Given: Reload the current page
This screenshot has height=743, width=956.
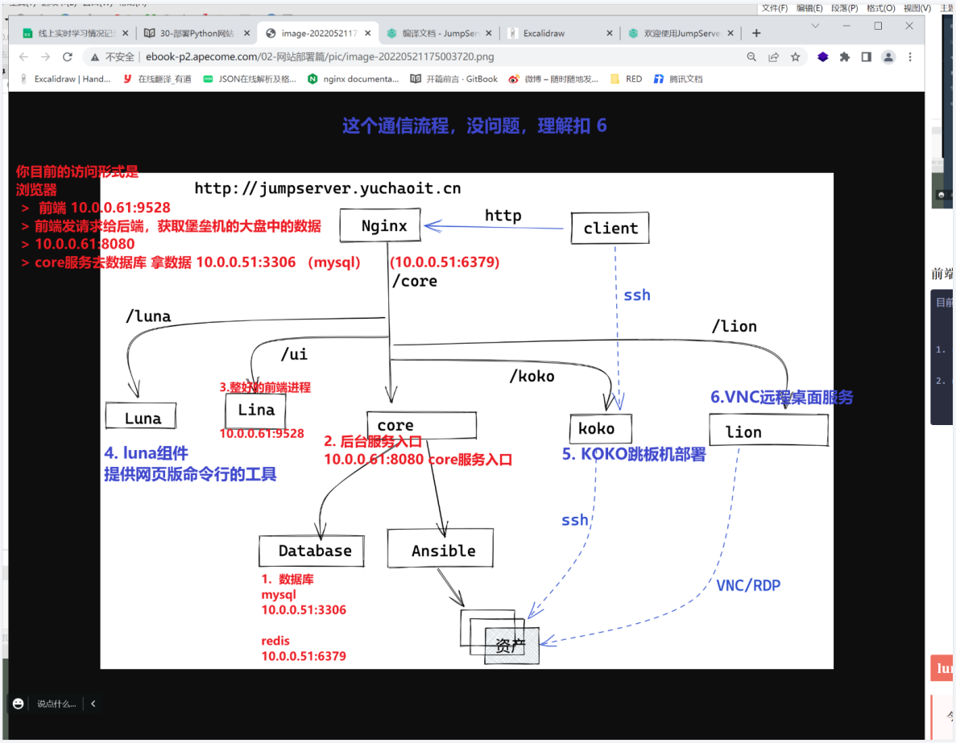Looking at the screenshot, I should pos(68,56).
